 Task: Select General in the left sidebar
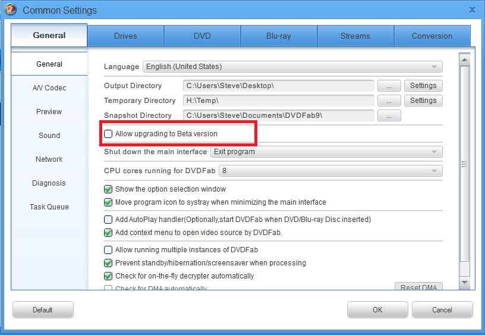pyautogui.click(x=49, y=64)
